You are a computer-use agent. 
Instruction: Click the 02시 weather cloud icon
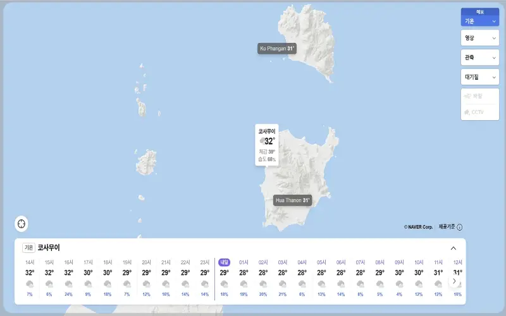tap(263, 284)
